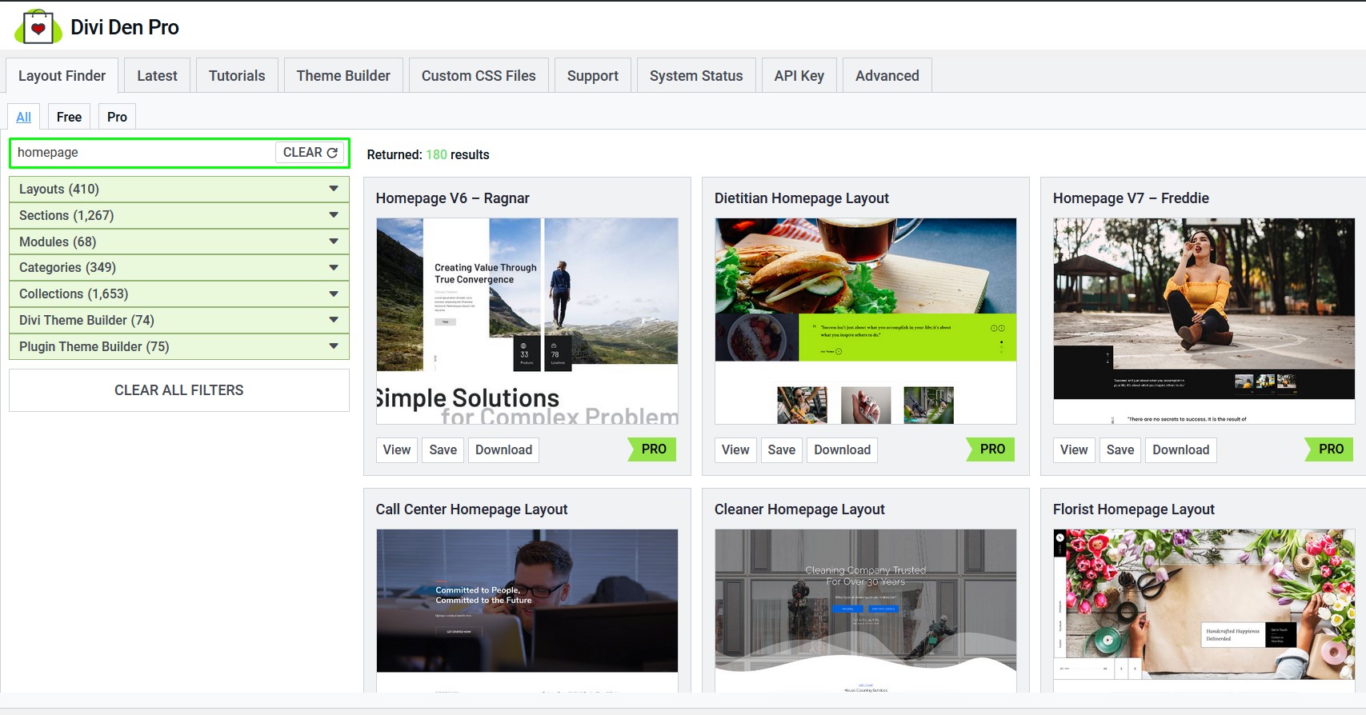Save the Homepage V7 – Freddie layout
Viewport: 1366px width, 715px height.
click(x=1120, y=449)
